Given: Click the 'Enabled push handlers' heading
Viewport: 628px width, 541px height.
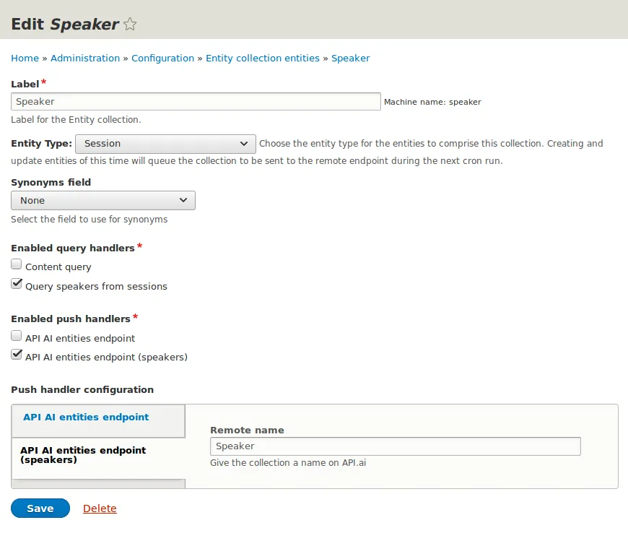Looking at the screenshot, I should point(71,319).
